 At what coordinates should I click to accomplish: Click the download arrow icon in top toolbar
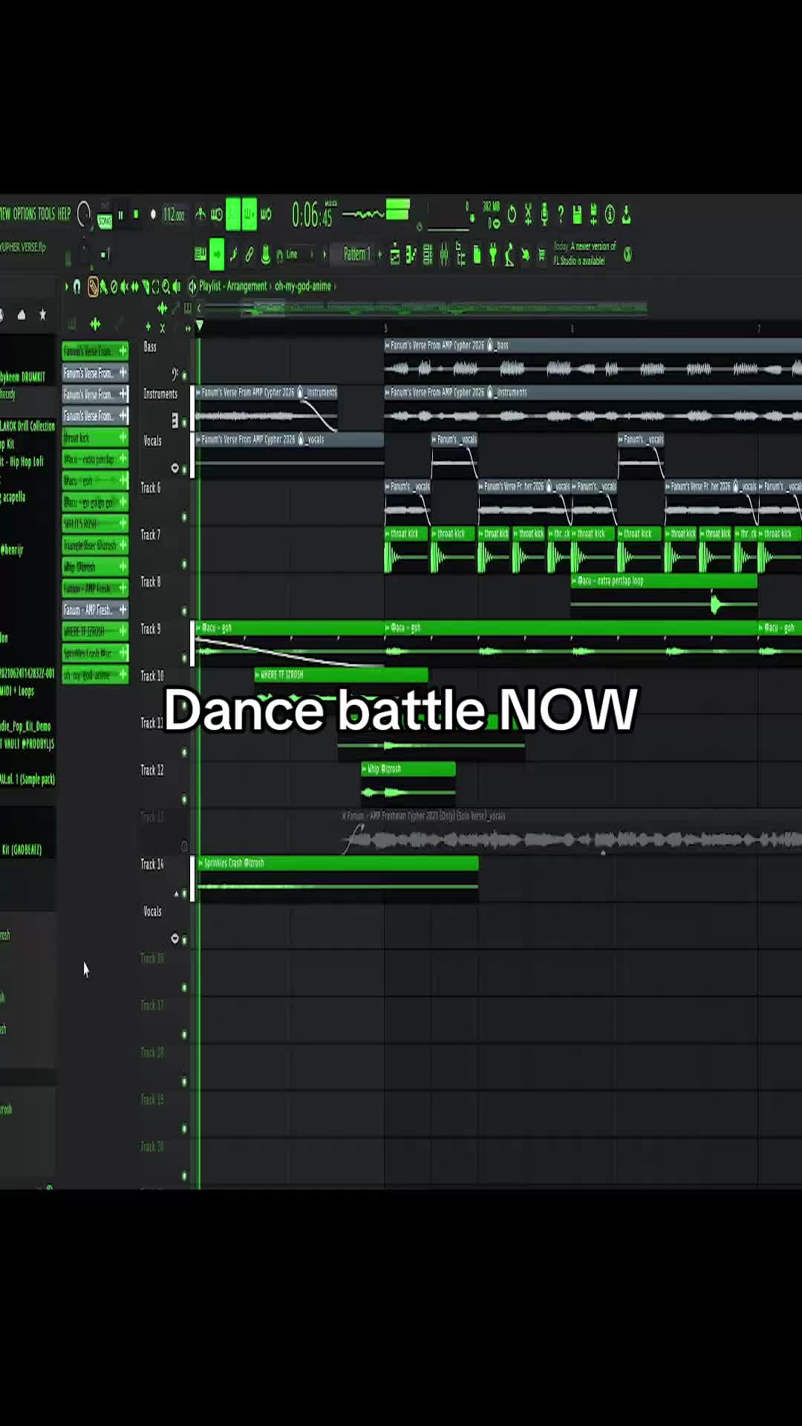[626, 215]
